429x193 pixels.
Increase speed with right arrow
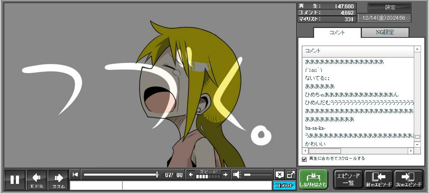point(225,174)
